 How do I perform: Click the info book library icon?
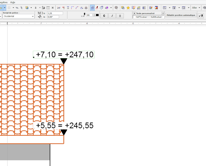[x=133, y=8]
